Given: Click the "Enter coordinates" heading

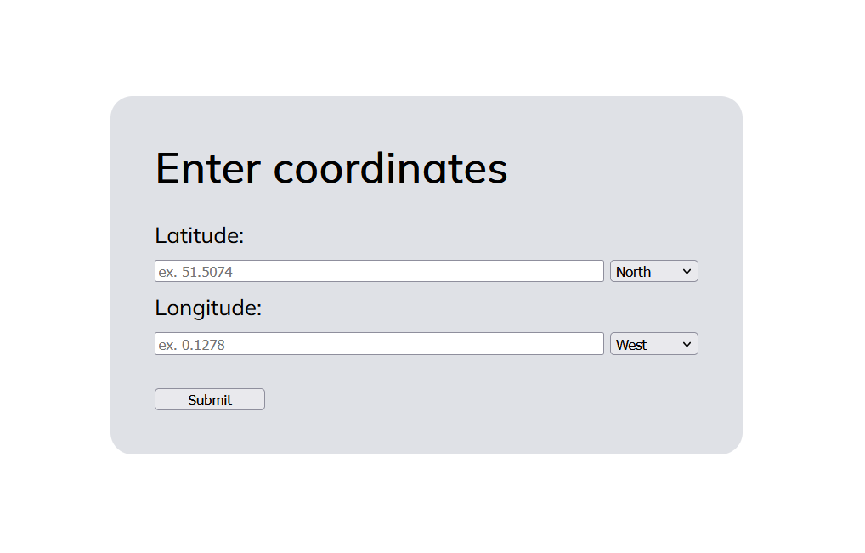Looking at the screenshot, I should (331, 168).
